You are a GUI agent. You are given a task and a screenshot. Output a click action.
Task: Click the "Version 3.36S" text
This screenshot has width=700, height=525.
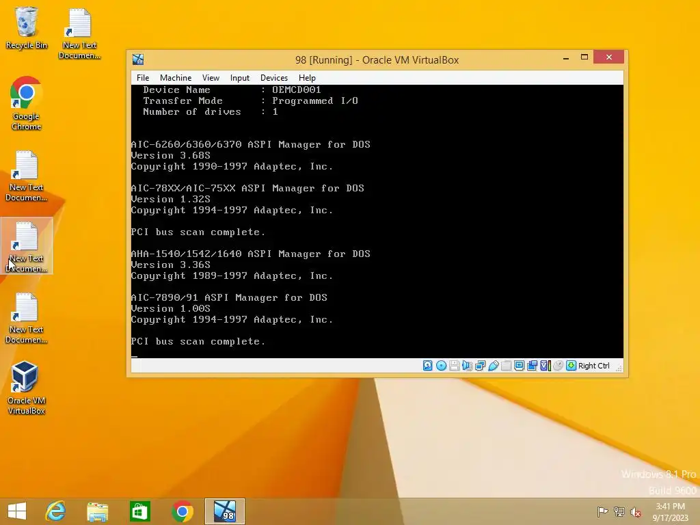(x=170, y=265)
